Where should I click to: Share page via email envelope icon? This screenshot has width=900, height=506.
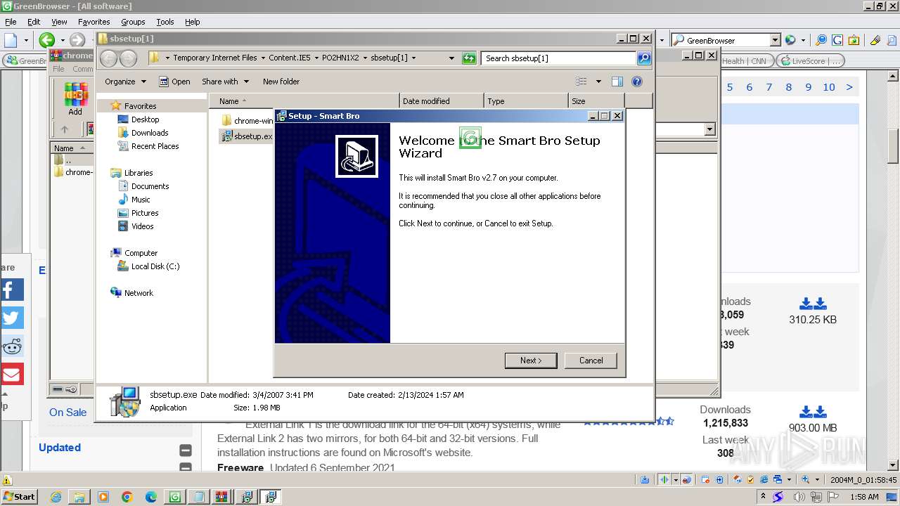(x=12, y=374)
